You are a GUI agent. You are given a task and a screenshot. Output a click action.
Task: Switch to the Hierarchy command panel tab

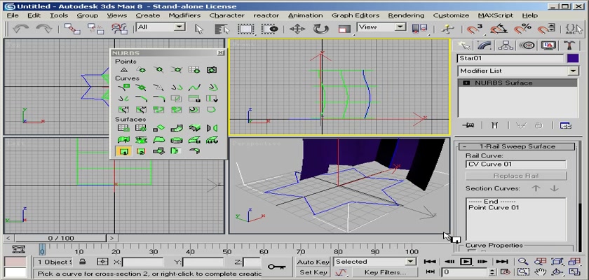[x=506, y=45]
